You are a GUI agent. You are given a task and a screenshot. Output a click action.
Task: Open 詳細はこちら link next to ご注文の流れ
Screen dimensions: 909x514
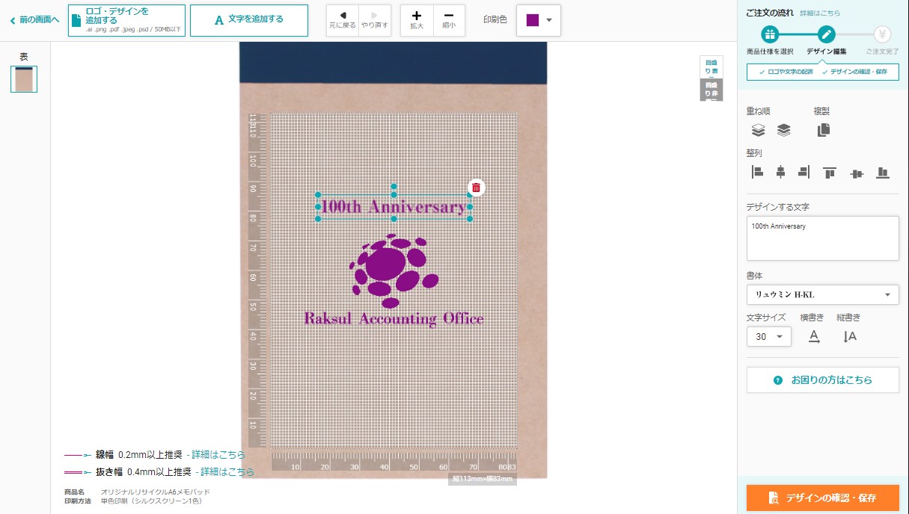pyautogui.click(x=820, y=13)
